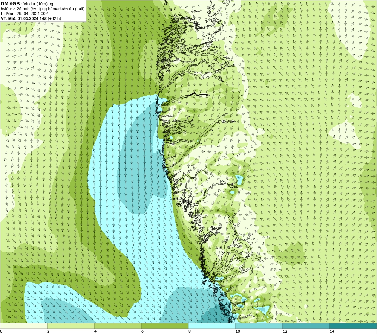
Task: Click the scale label '2'
Action: pos(48,331)
